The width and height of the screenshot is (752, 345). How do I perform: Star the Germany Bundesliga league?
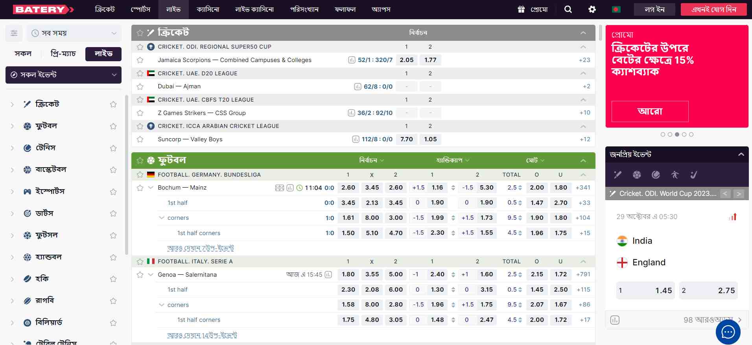click(x=140, y=175)
